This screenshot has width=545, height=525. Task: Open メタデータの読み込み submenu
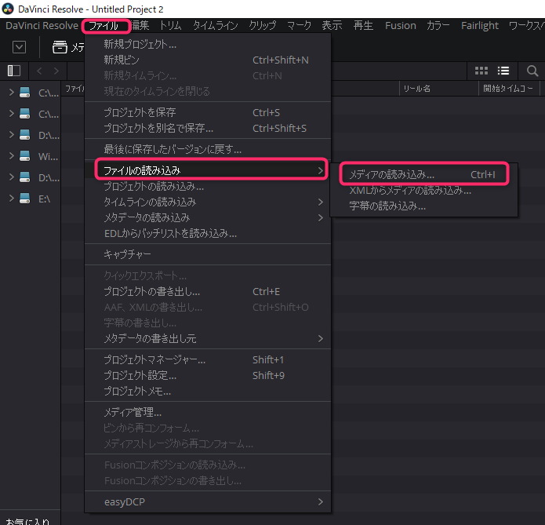[208, 217]
